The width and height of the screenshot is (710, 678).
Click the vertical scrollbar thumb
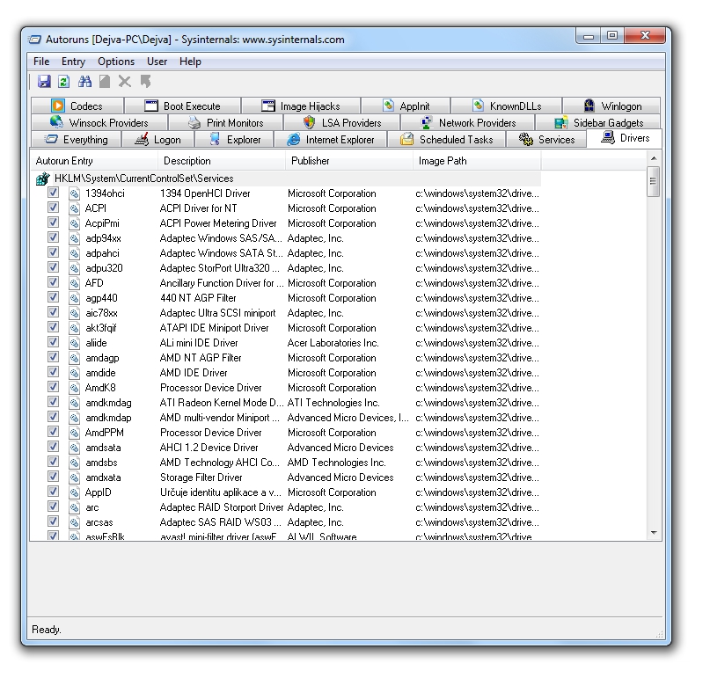(x=653, y=181)
